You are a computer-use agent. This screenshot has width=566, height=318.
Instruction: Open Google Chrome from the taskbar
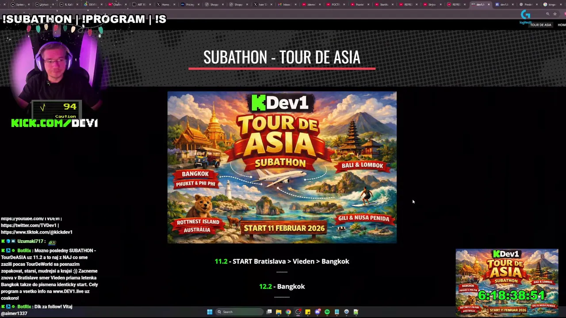pos(288,312)
